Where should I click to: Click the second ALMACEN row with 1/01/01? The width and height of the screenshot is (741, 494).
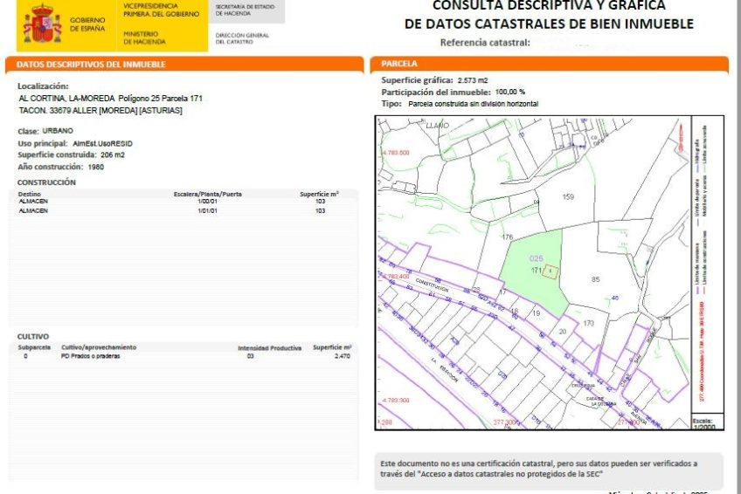coord(184,210)
